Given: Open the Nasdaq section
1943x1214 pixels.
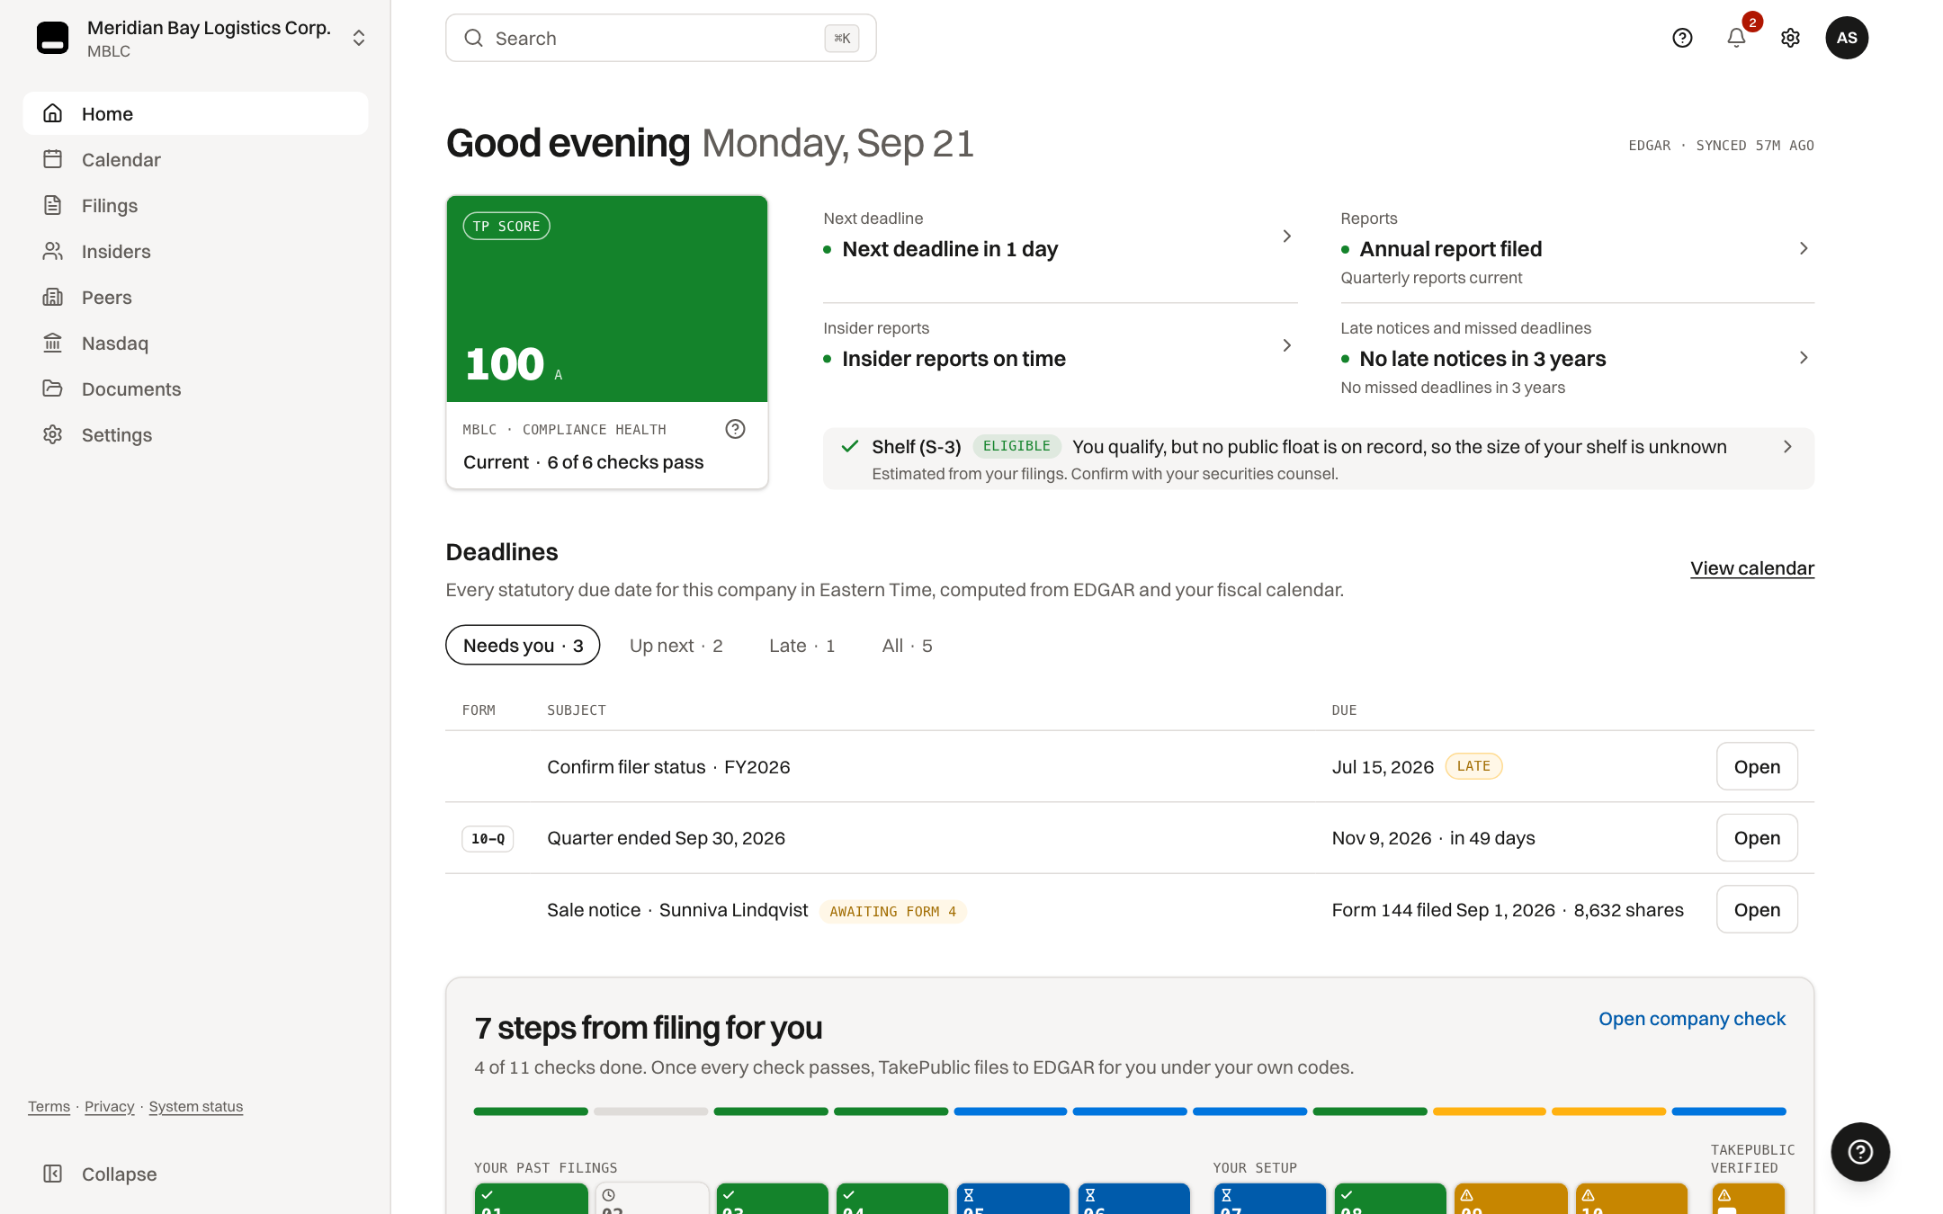Looking at the screenshot, I should click(x=195, y=343).
